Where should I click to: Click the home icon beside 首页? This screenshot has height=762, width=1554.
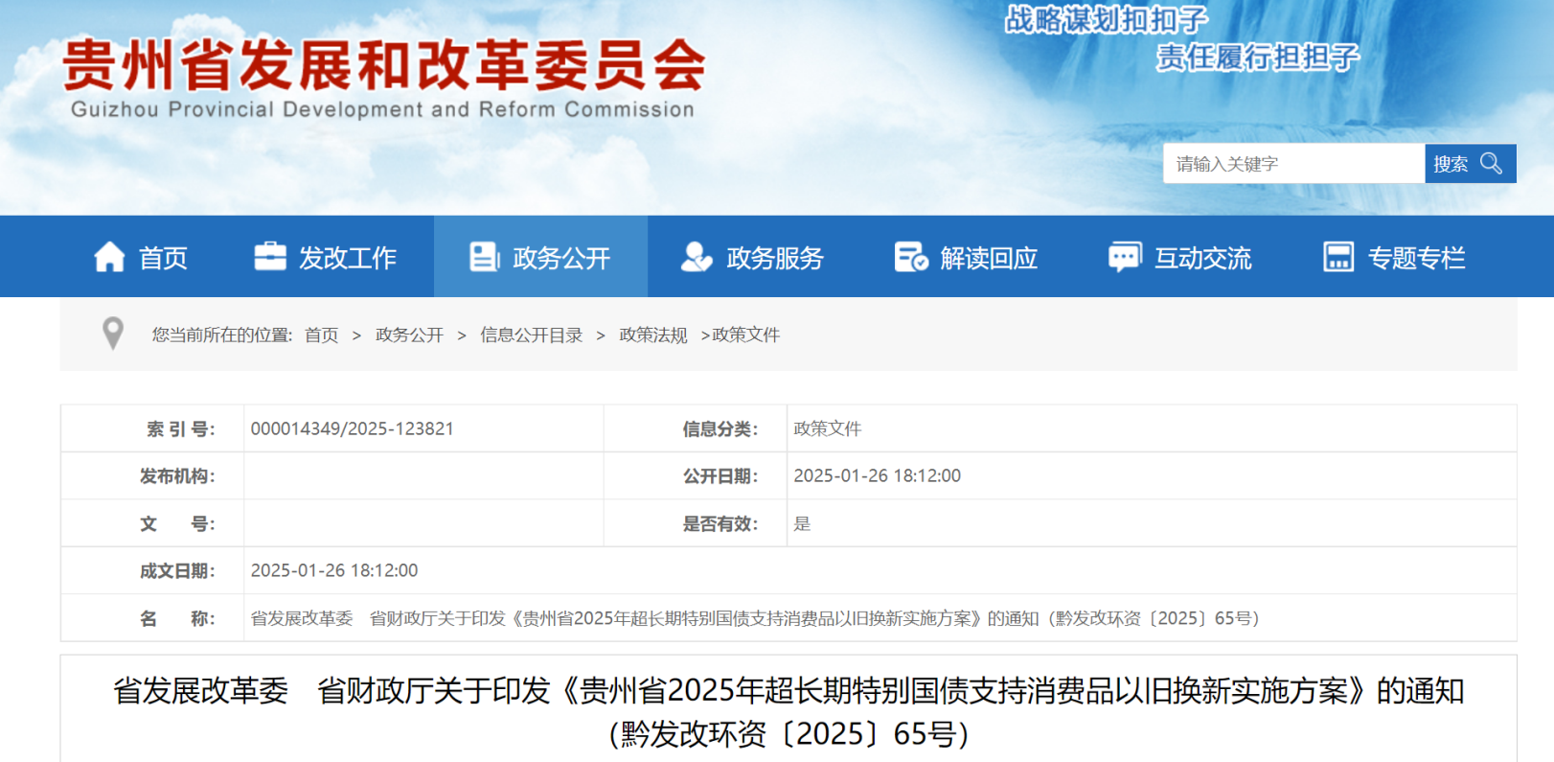pyautogui.click(x=109, y=257)
